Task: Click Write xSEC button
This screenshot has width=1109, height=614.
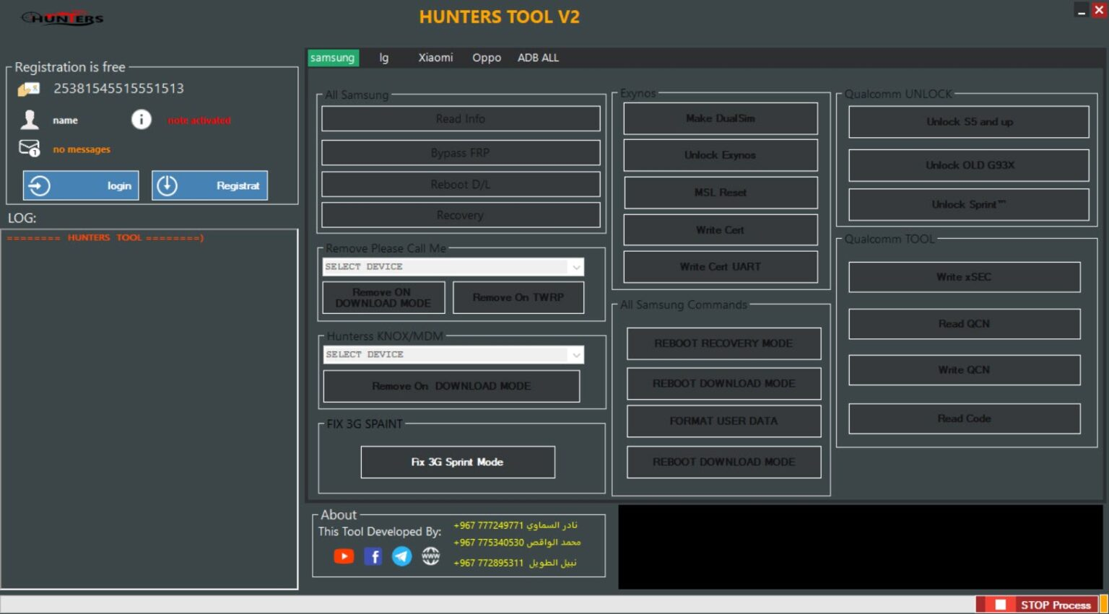Action: pos(965,277)
